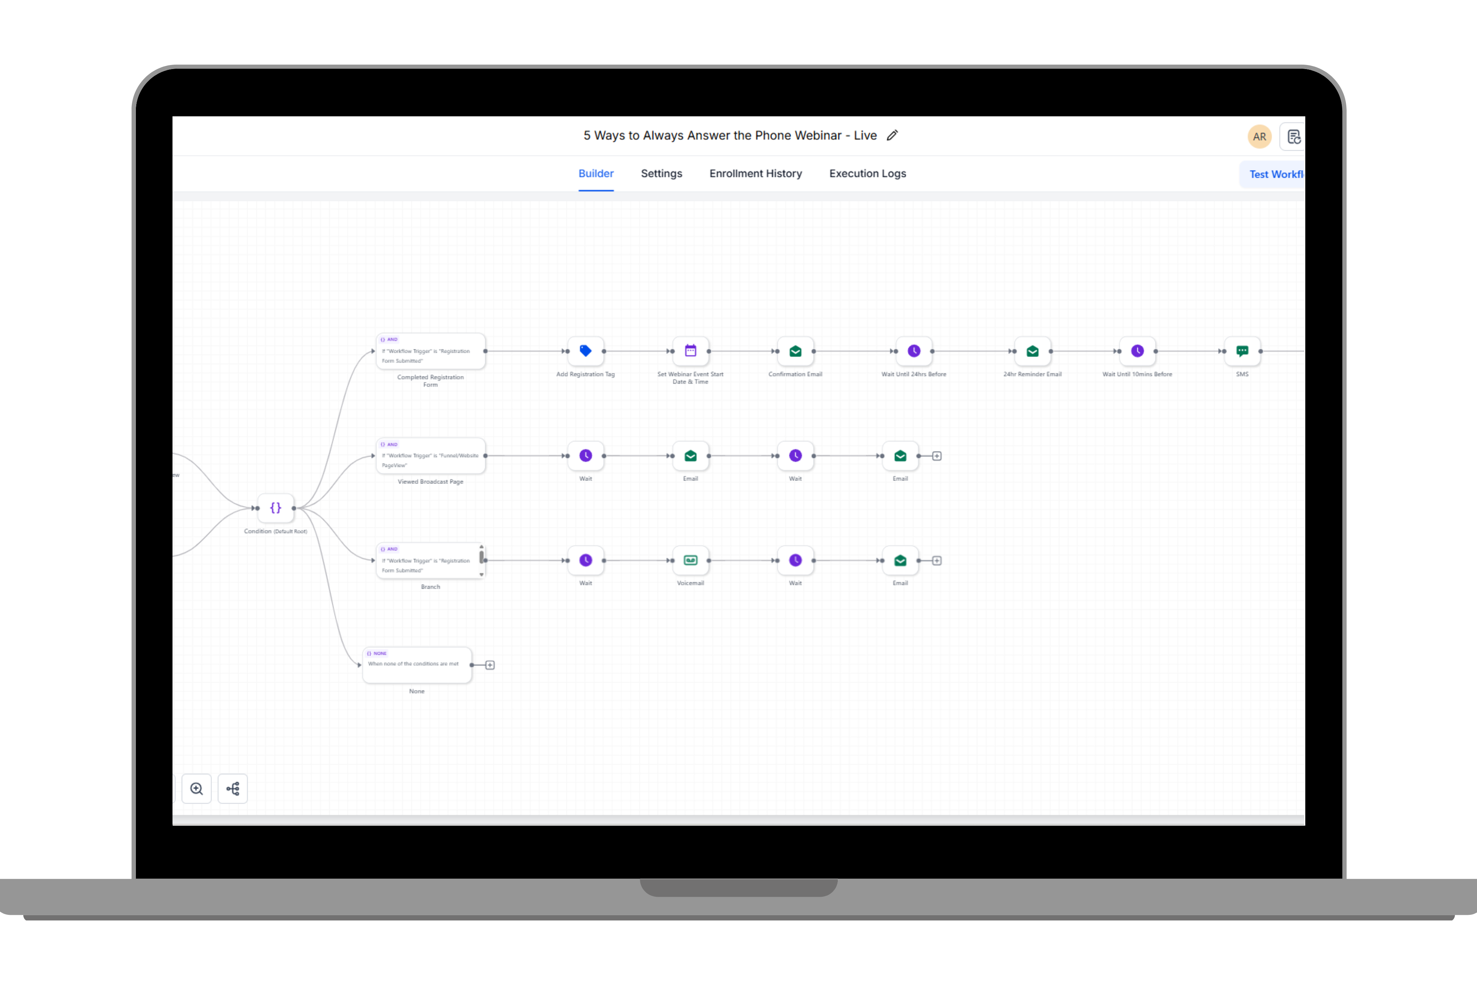
Task: Switch to the Settings tab
Action: 661,173
